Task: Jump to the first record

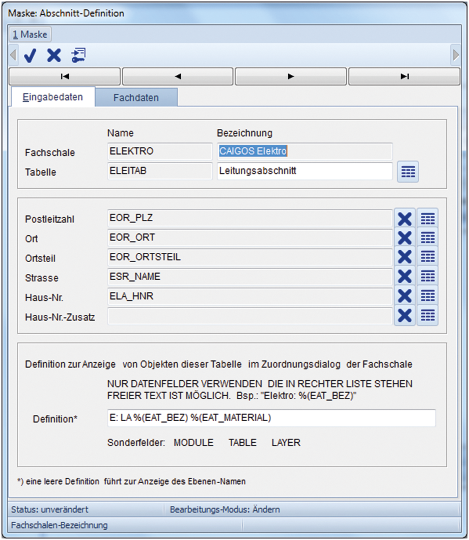Action: [65, 76]
